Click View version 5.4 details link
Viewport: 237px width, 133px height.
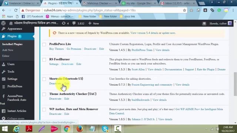[x=144, y=33]
